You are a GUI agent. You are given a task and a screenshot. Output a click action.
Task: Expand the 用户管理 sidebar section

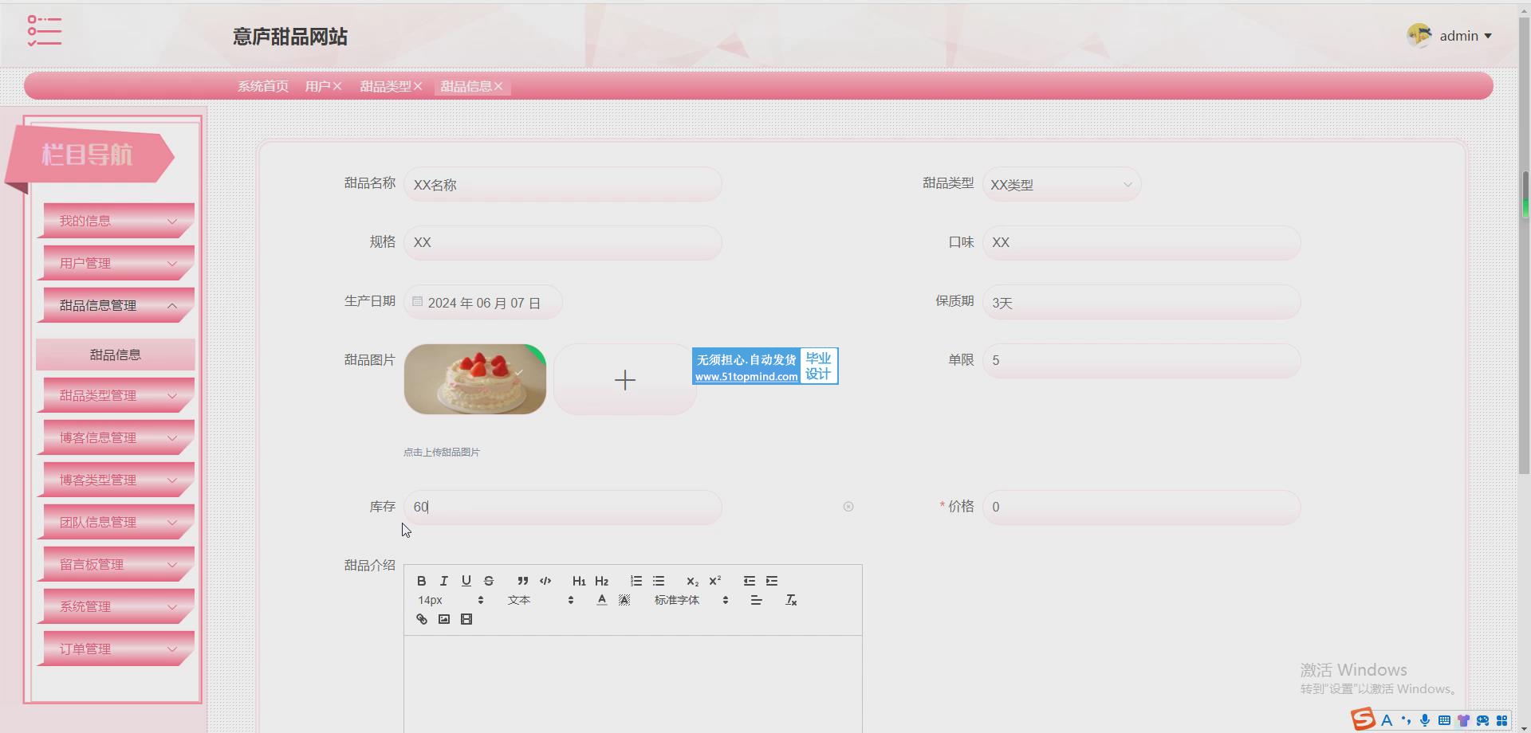point(116,263)
